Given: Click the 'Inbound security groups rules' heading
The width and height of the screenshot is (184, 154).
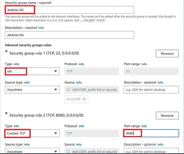Looking at the screenshot, I should point(28,45).
